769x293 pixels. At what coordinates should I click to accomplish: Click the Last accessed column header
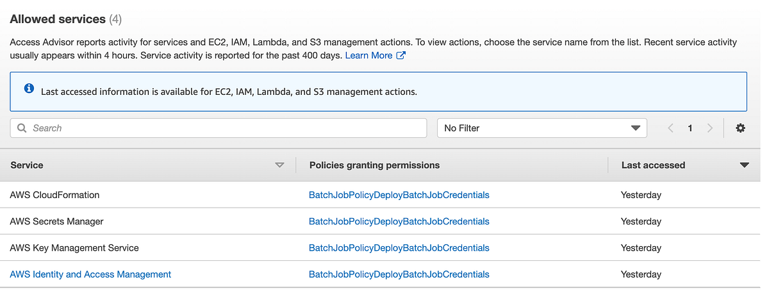tap(653, 165)
